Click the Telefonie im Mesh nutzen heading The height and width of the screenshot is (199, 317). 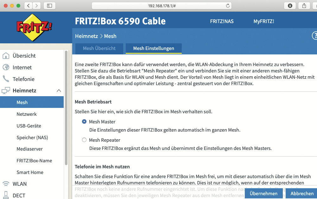pos(102,167)
